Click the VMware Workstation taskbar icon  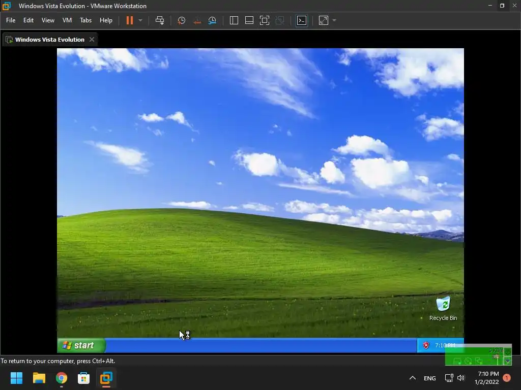pyautogui.click(x=106, y=378)
